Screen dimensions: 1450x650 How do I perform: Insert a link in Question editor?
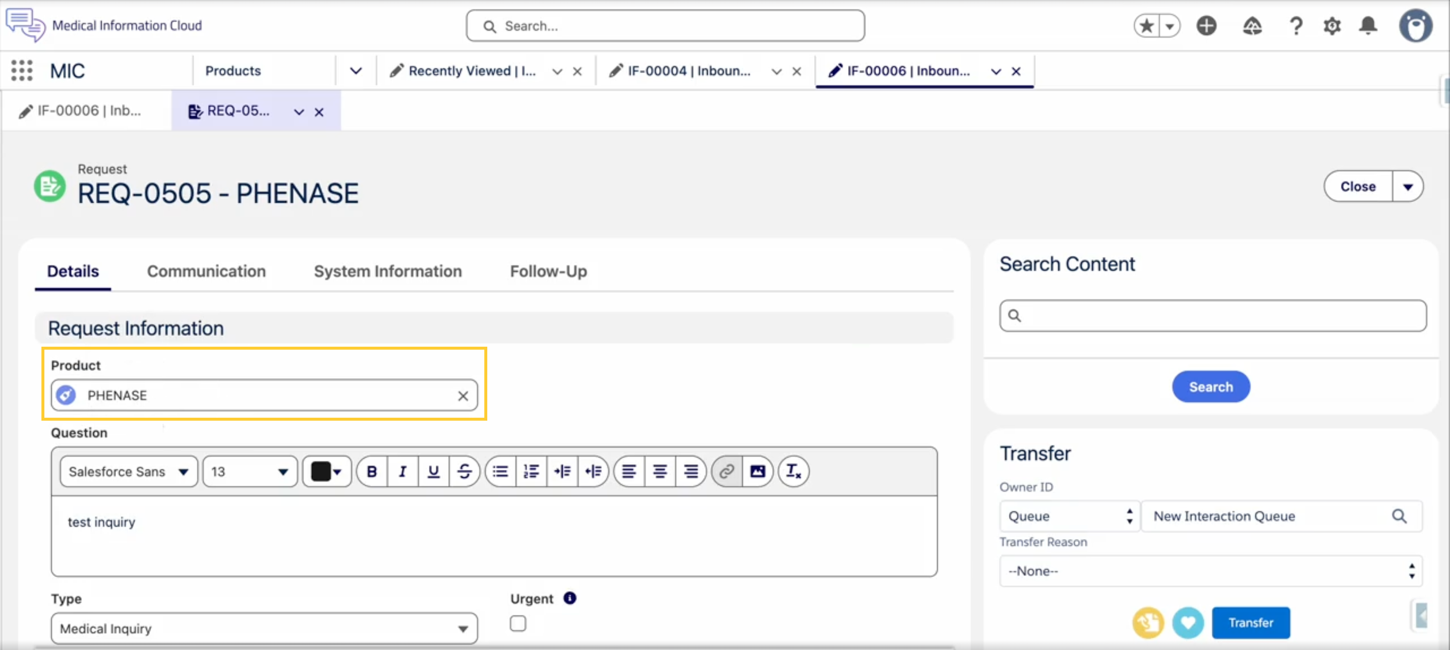click(726, 471)
